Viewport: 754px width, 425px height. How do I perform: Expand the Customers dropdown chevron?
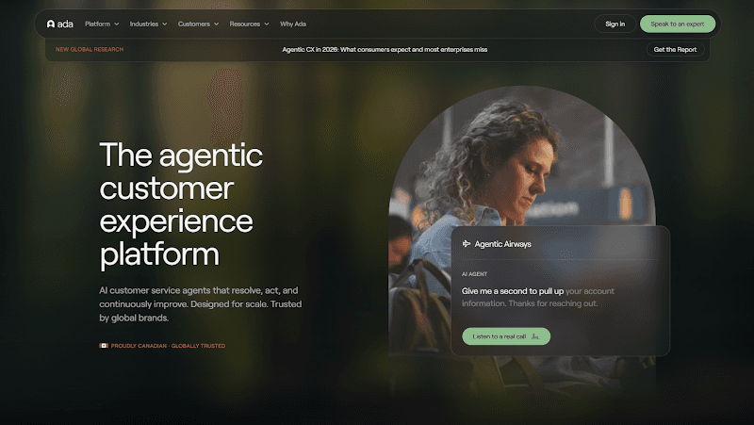[217, 25]
